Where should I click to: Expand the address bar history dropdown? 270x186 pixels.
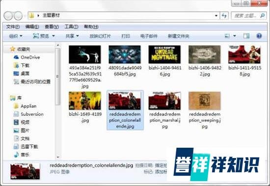coord(216,16)
